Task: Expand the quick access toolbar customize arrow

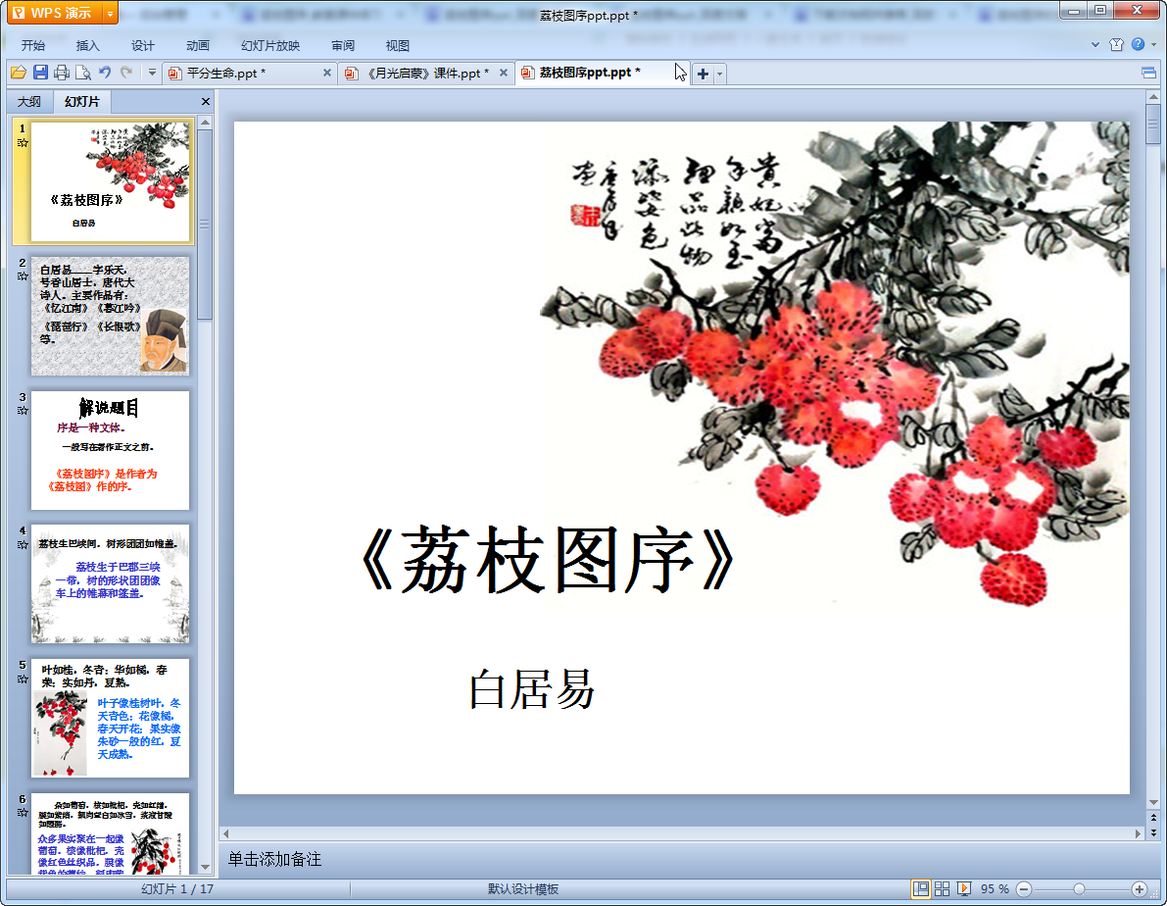Action: 152,73
